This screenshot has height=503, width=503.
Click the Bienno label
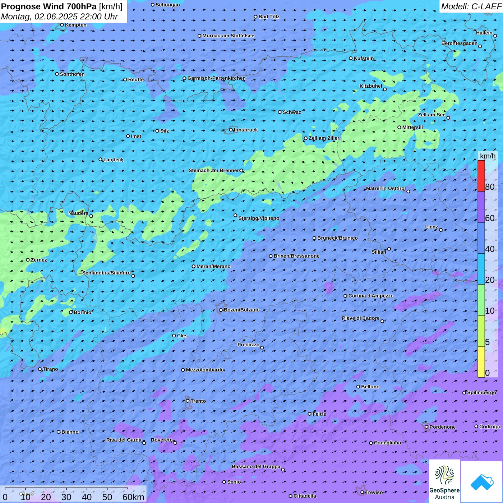pos(70,432)
